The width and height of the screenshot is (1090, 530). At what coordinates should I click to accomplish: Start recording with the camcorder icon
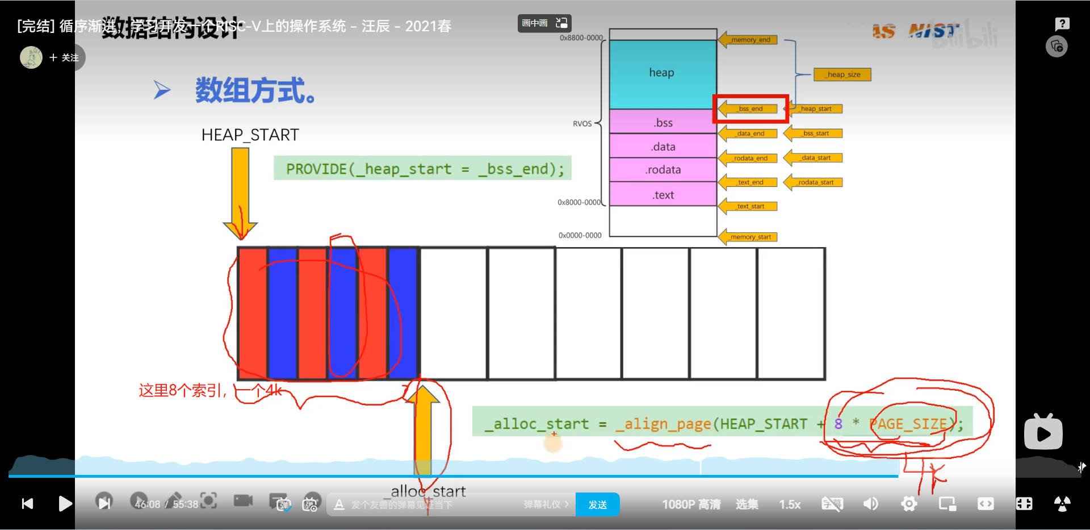(x=244, y=500)
